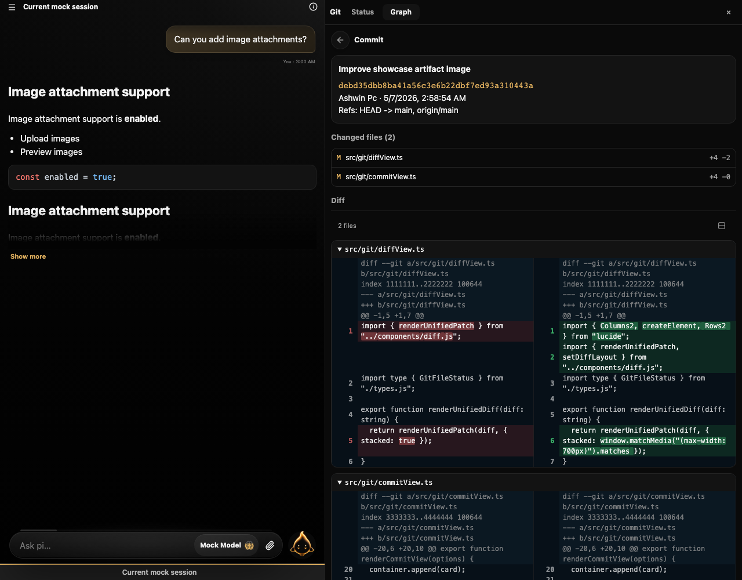742x580 pixels.
Task: Click the "Upload images" bullet item
Action: coord(50,139)
